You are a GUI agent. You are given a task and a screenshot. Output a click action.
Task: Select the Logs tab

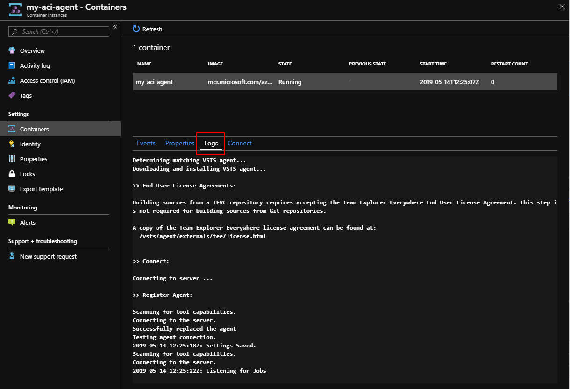point(211,143)
